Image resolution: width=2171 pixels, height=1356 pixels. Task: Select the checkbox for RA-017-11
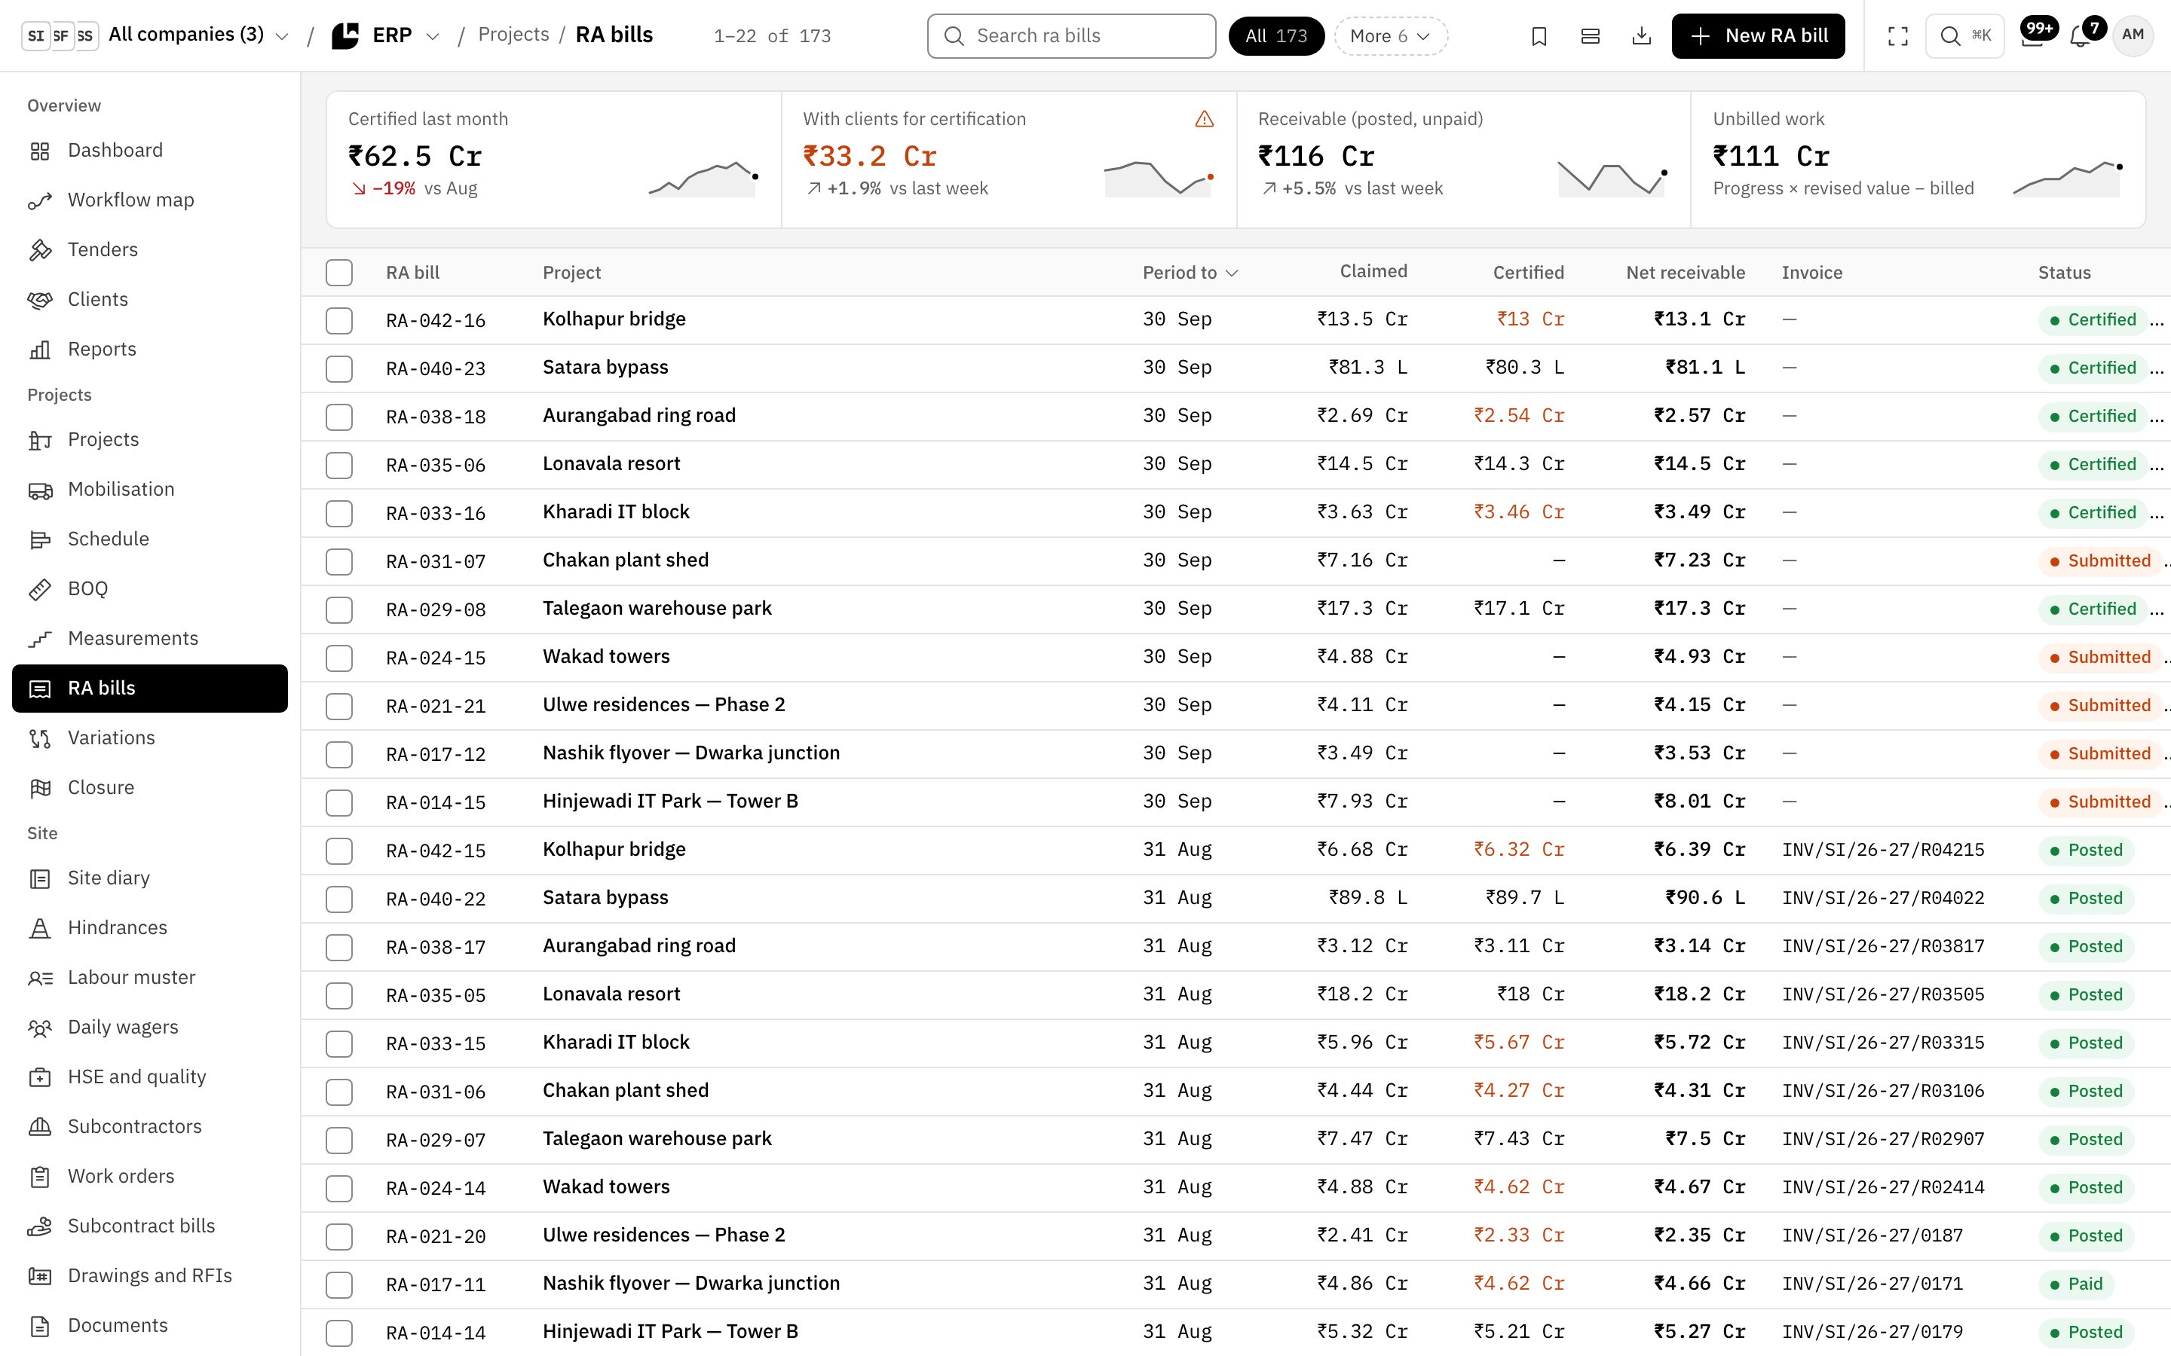click(x=339, y=1285)
